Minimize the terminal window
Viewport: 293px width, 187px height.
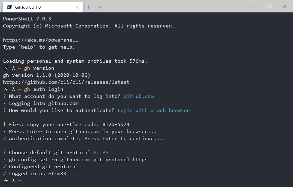click(254, 6)
